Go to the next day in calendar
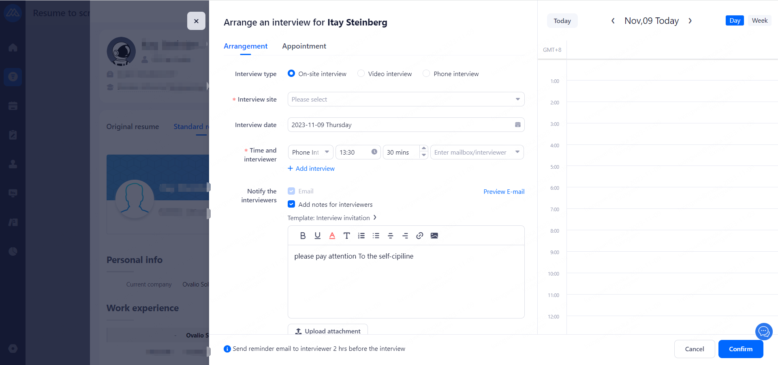Viewport: 778px width, 365px height. click(690, 21)
